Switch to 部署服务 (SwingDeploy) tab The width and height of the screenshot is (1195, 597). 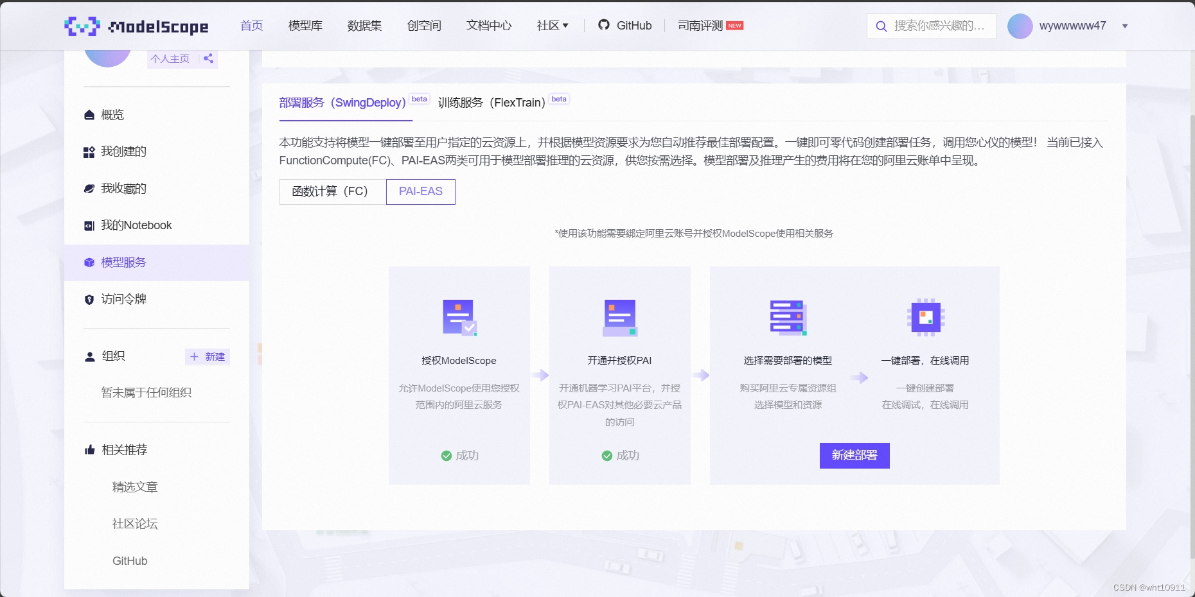pyautogui.click(x=342, y=103)
